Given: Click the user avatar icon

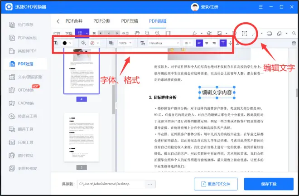Looking at the screenshot, I should pos(195,7).
